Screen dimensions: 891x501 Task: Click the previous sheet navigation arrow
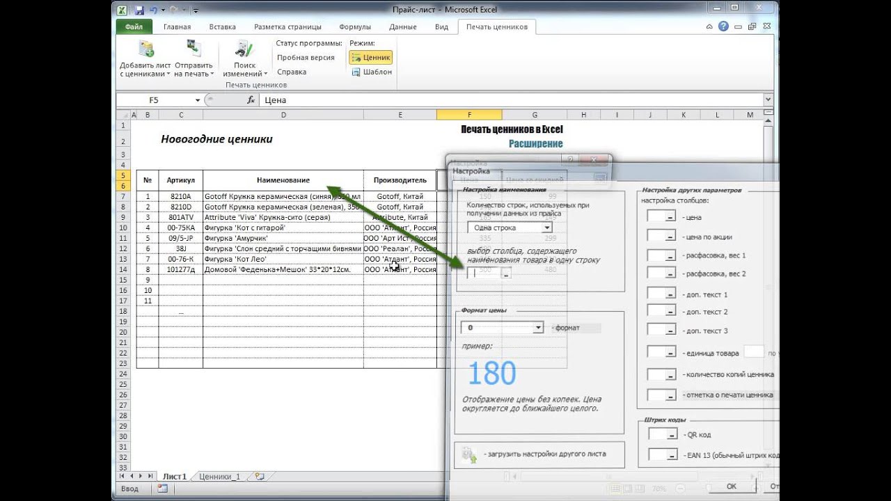pyautogui.click(x=132, y=476)
